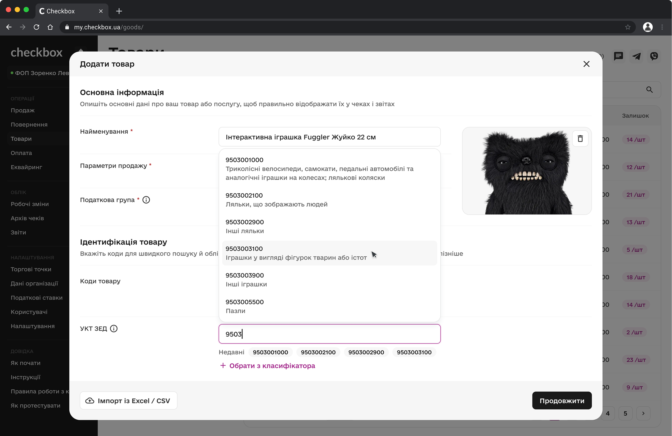Click the УКТ ЗЕД input field
The width and height of the screenshot is (672, 436).
pyautogui.click(x=329, y=334)
